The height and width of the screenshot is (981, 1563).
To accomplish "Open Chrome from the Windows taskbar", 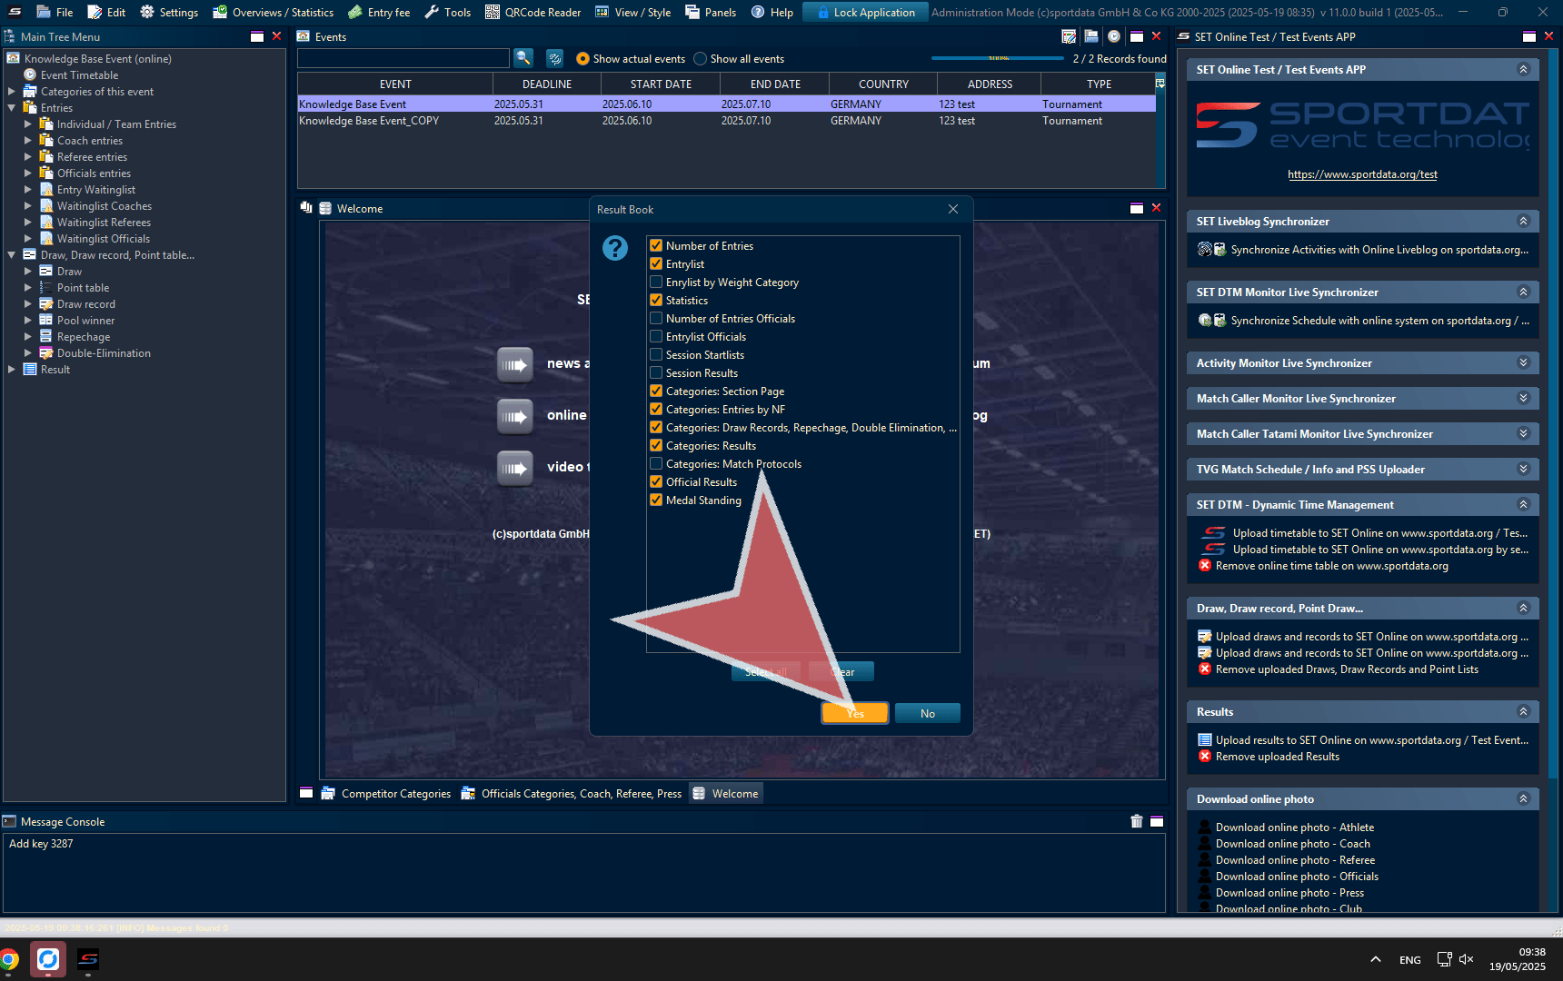I will pyautogui.click(x=9, y=959).
